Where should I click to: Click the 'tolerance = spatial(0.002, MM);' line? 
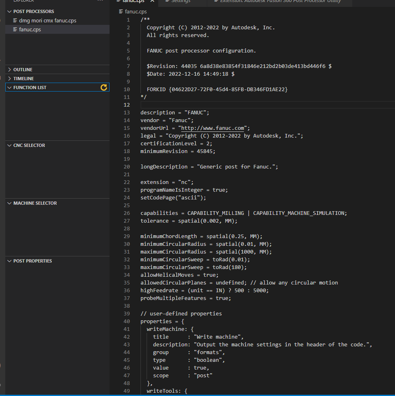(x=189, y=221)
